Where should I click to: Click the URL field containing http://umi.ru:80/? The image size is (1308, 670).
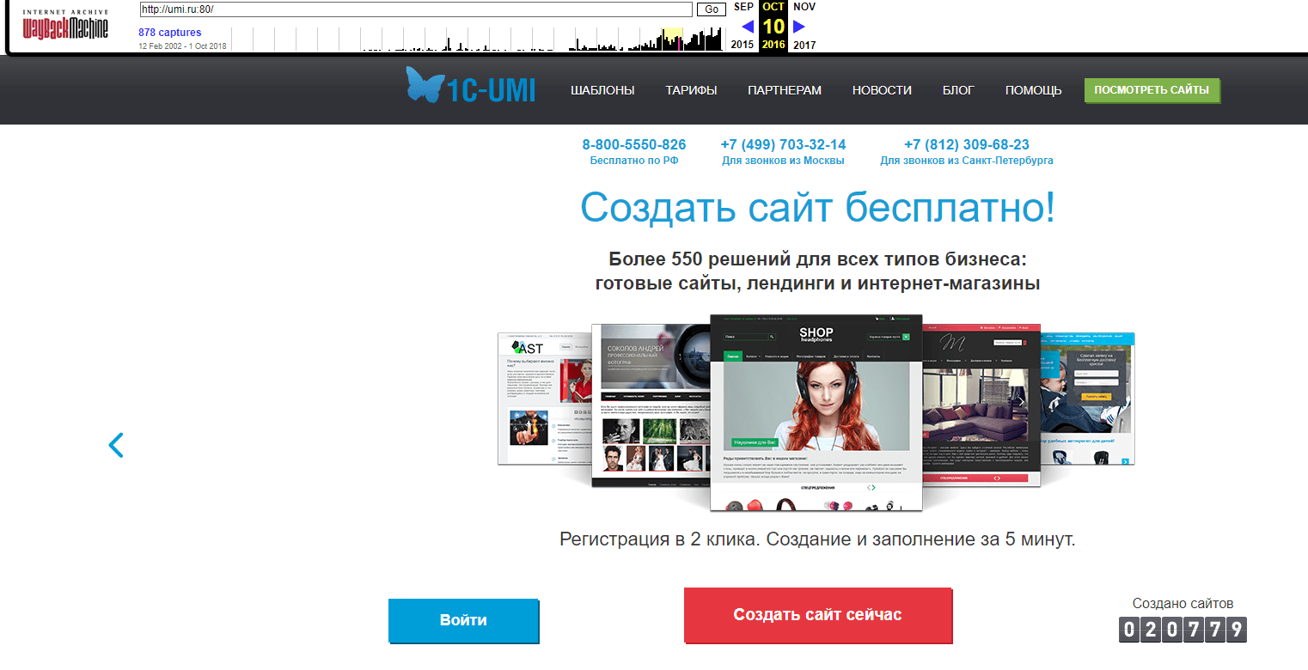tap(416, 9)
